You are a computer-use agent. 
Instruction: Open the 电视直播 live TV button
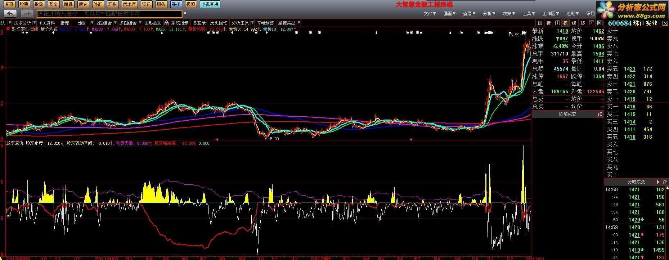coord(210,4)
